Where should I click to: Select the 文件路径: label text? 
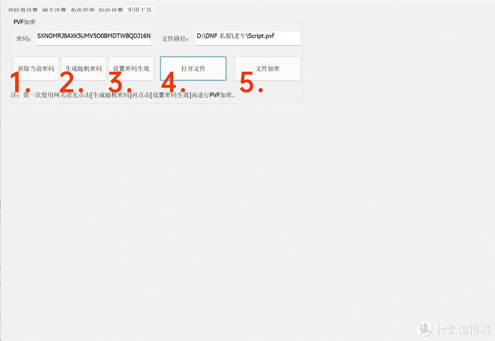tap(175, 39)
